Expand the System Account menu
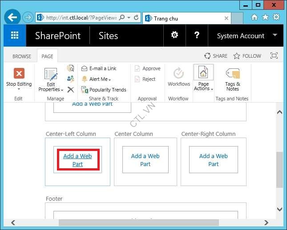287x230 pixels. pos(247,36)
